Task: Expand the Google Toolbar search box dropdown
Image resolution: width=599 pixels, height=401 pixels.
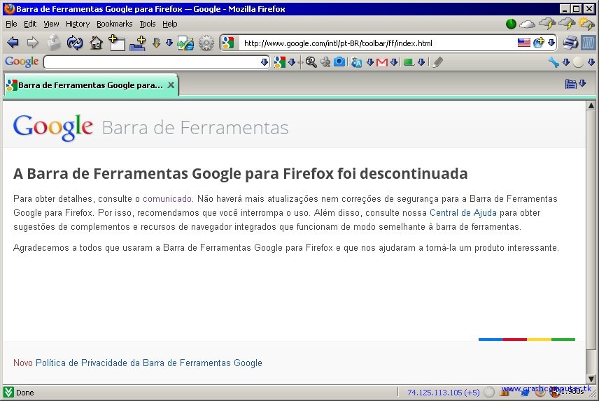Action: click(x=265, y=62)
